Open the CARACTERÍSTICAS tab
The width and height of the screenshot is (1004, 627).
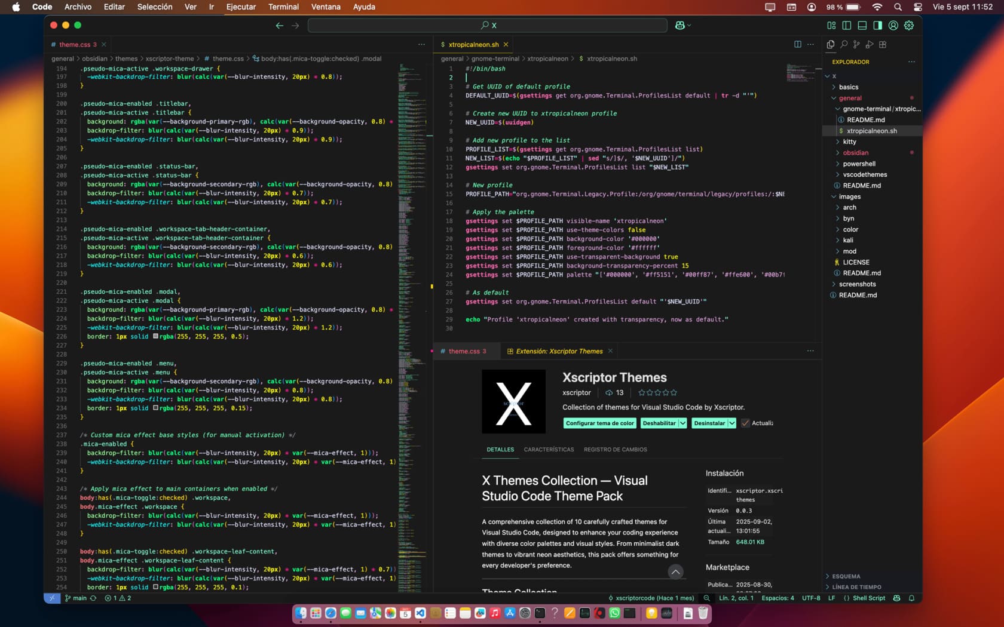[549, 449]
